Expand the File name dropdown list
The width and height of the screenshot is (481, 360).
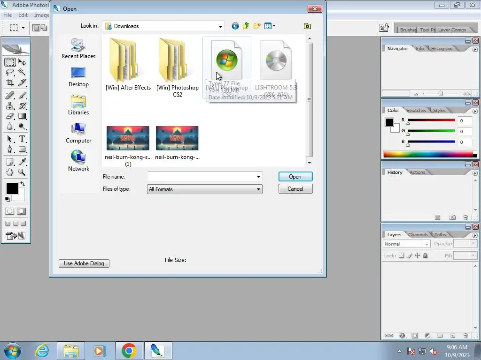tap(259, 177)
